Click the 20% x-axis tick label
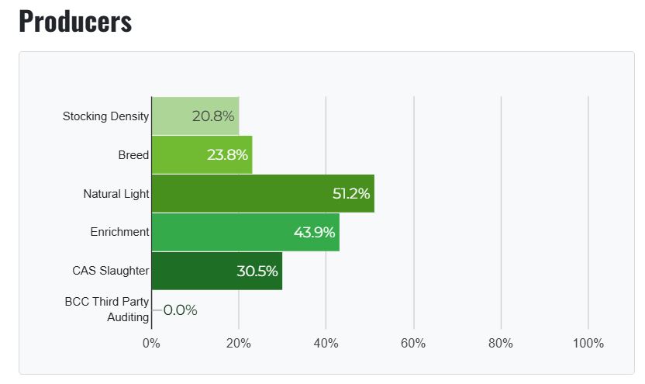The image size is (645, 384). click(x=239, y=344)
